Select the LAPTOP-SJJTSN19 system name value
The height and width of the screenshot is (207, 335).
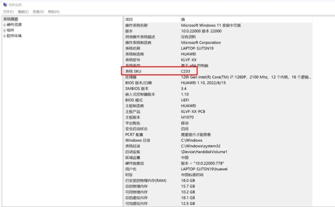[197, 48]
